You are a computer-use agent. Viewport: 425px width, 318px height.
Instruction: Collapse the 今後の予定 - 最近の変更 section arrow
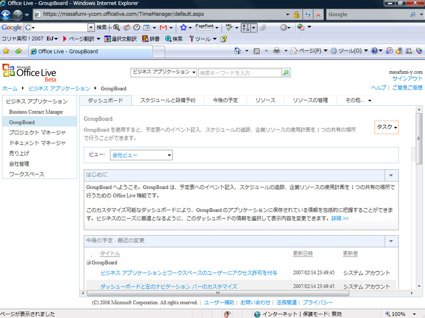click(391, 241)
